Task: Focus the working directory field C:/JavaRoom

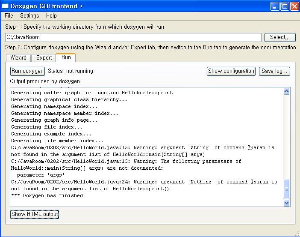Action: point(133,37)
